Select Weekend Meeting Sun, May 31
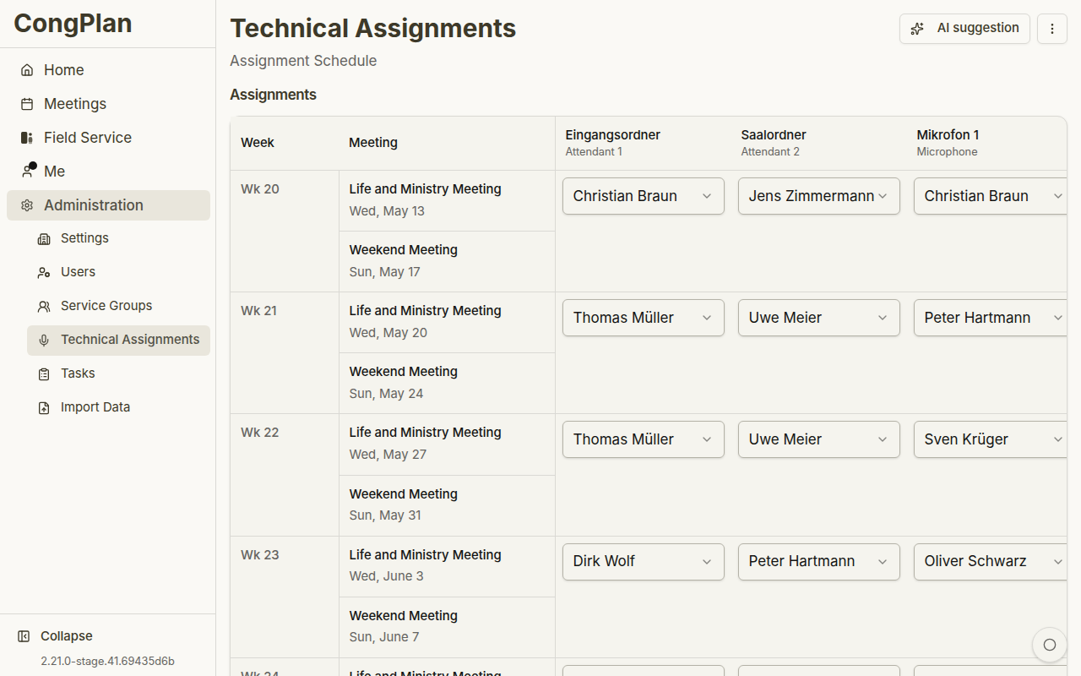The image size is (1081, 676). (447, 505)
